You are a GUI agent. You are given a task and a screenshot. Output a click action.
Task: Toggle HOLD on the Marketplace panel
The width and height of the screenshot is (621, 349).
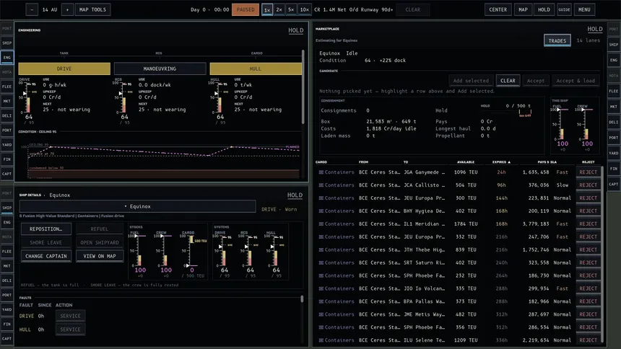594,29
